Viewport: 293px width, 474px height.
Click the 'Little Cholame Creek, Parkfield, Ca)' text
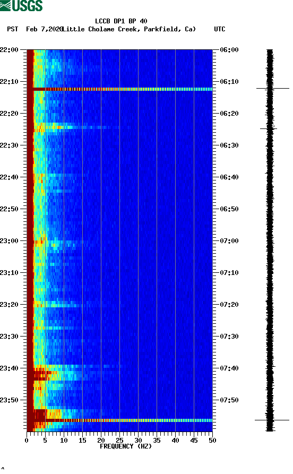[x=129, y=29]
